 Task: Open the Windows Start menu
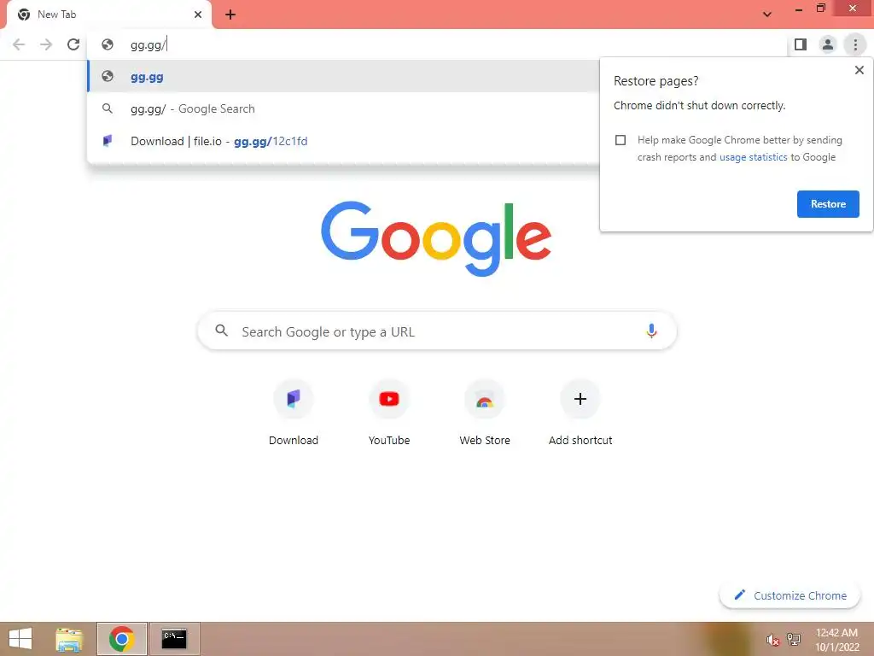(20, 639)
